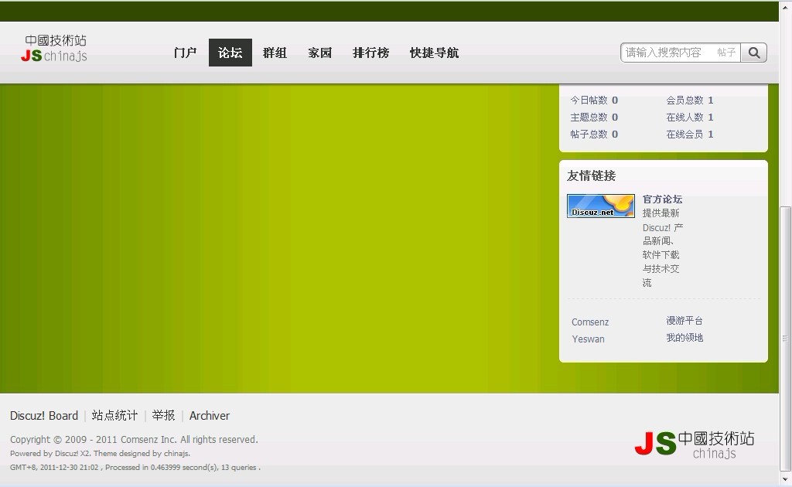
Task: Click the 在线会员 statistic
Action: (x=689, y=135)
